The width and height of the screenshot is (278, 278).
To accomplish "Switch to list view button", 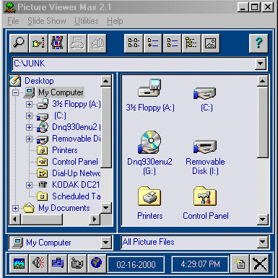I will click(x=172, y=43).
